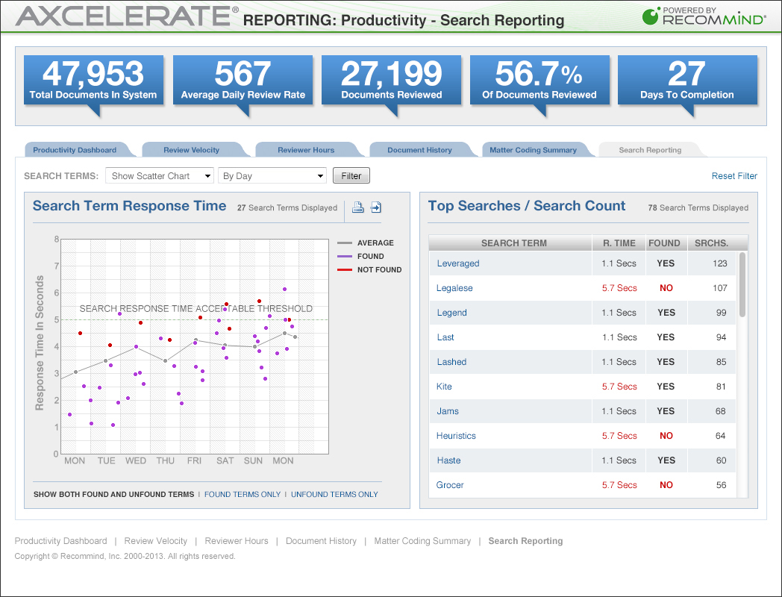The height and width of the screenshot is (597, 782).
Task: Open the Legalese search term
Action: (454, 288)
